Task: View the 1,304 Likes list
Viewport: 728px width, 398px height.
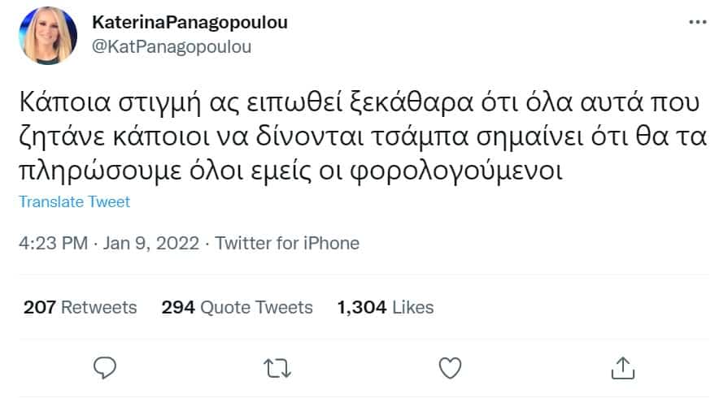Action: pos(385,307)
